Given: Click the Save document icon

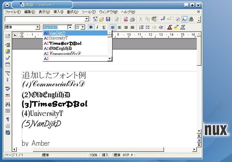Looking at the screenshot, I should (x=108, y=19).
